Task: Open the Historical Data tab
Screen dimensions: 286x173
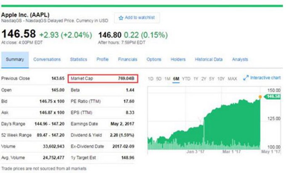Action: point(209,59)
